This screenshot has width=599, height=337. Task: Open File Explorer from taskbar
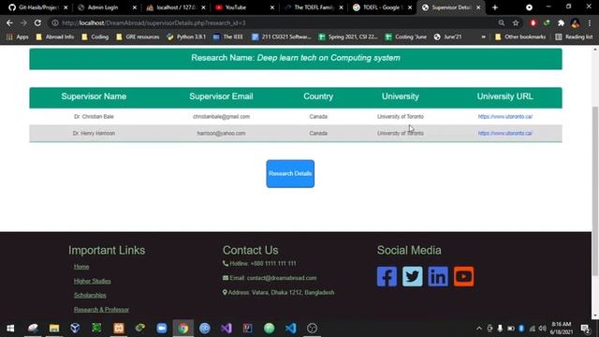coord(54,329)
